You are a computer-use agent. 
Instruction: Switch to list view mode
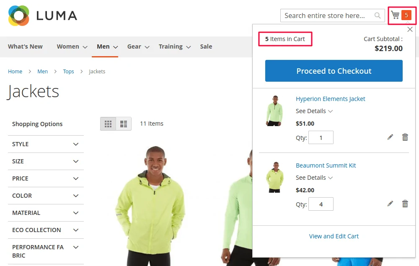click(124, 124)
